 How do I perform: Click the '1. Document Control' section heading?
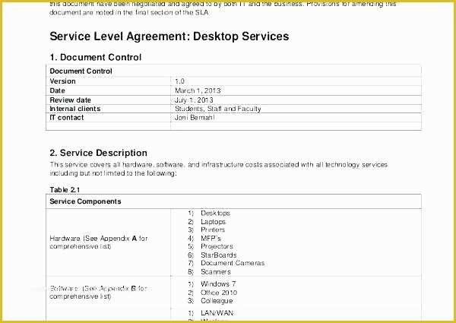pyautogui.click(x=96, y=57)
